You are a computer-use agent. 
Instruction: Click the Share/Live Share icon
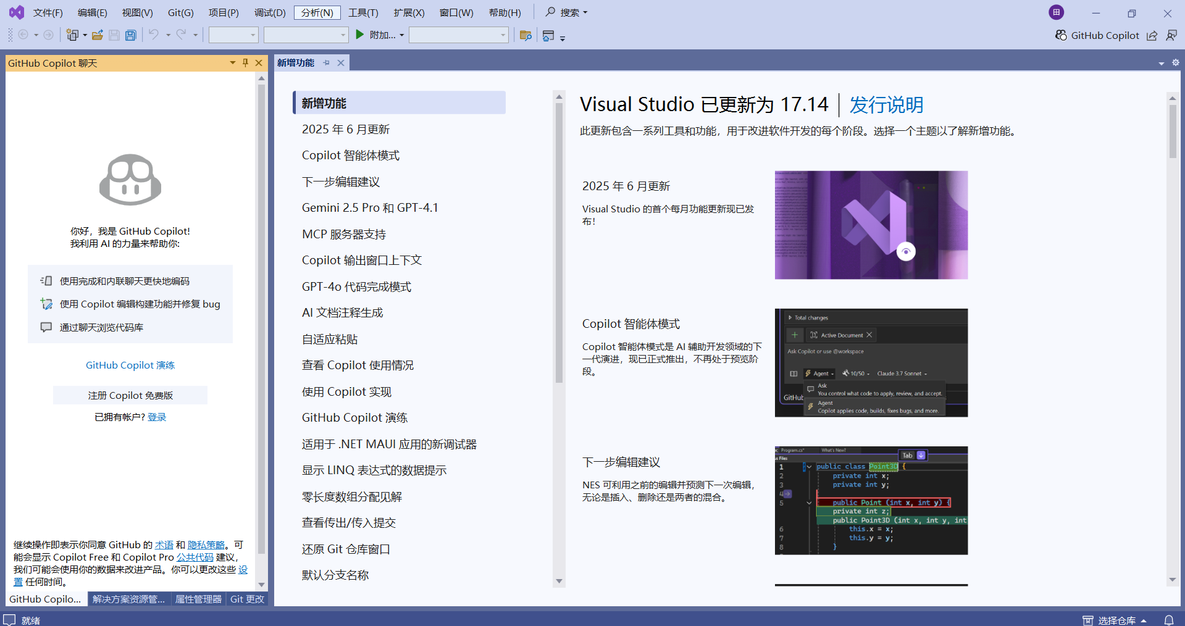tap(1152, 35)
